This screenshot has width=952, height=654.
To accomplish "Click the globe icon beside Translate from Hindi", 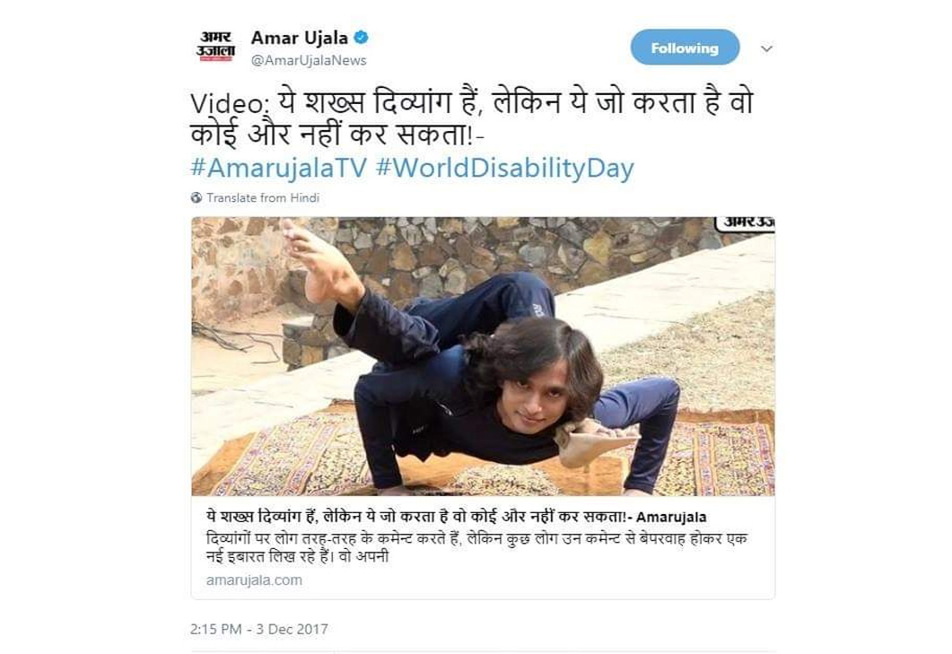I will click(197, 198).
